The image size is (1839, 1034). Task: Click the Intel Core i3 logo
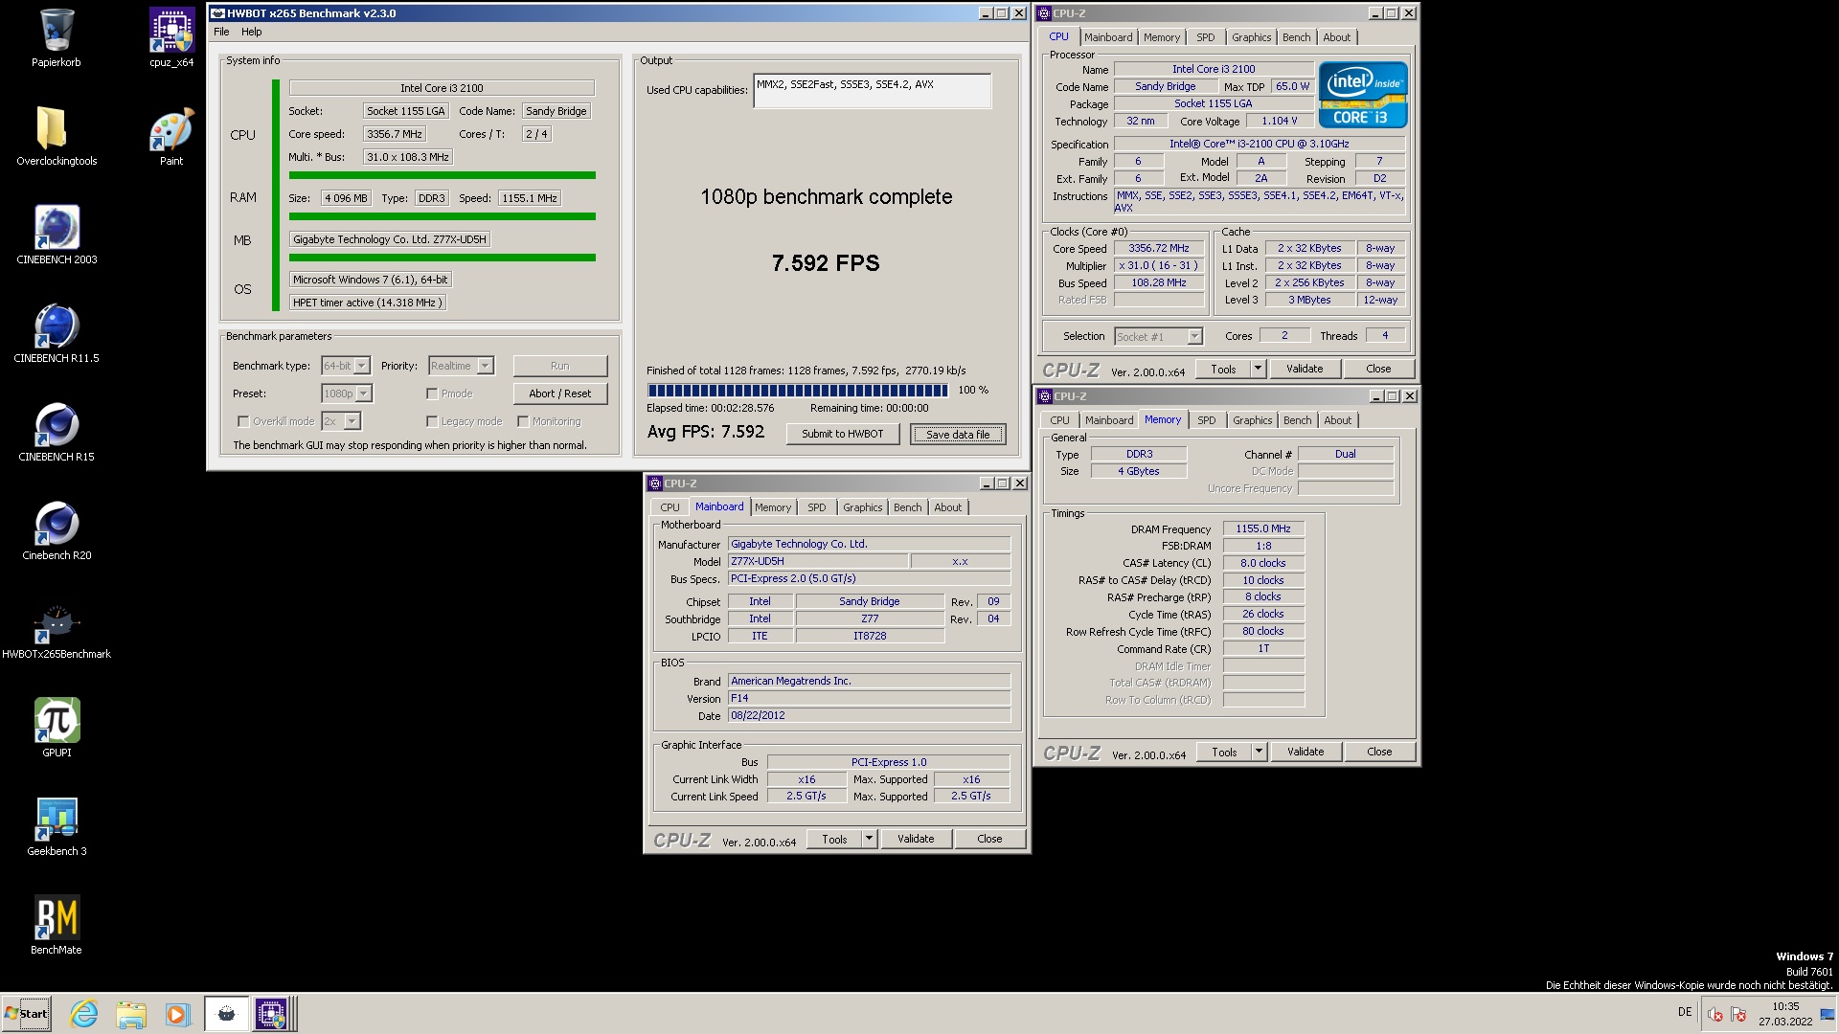[1363, 95]
